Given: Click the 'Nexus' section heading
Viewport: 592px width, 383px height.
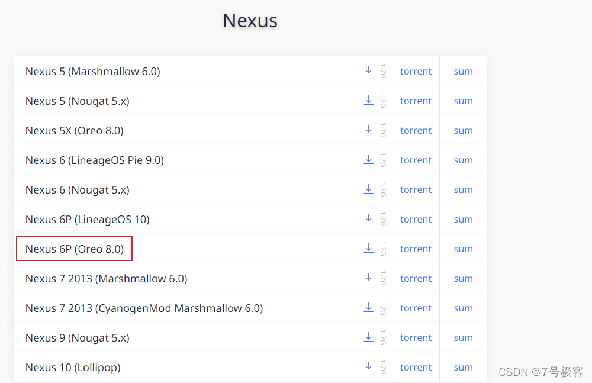Looking at the screenshot, I should [x=250, y=20].
